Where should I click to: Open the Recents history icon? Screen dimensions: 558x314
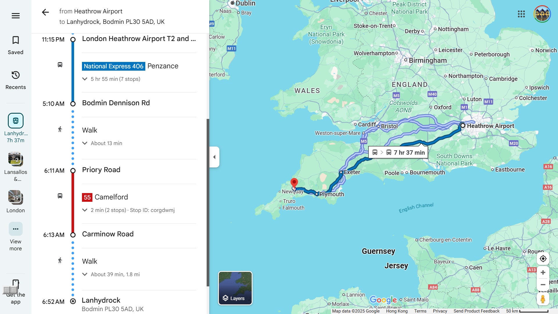tap(16, 75)
